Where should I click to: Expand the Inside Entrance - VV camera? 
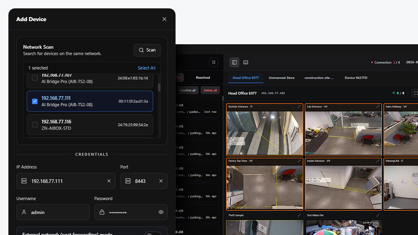coord(378,161)
